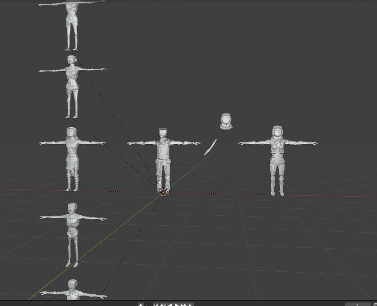The image size is (377, 306).
Task: Click the 3D cursor at world origin
Action: pyautogui.click(x=163, y=192)
